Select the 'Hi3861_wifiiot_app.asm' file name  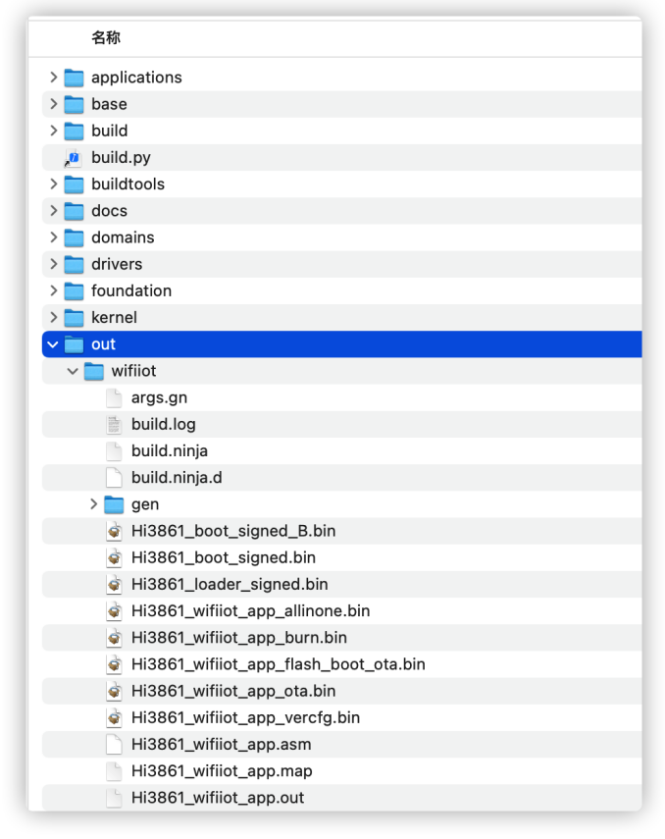coord(222,745)
